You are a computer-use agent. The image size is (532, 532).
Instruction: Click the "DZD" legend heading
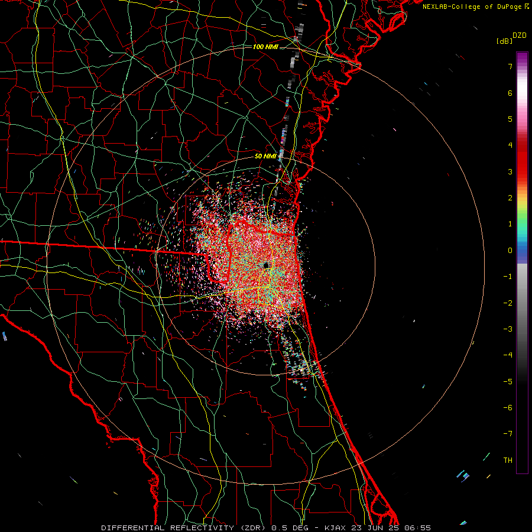coord(520,35)
